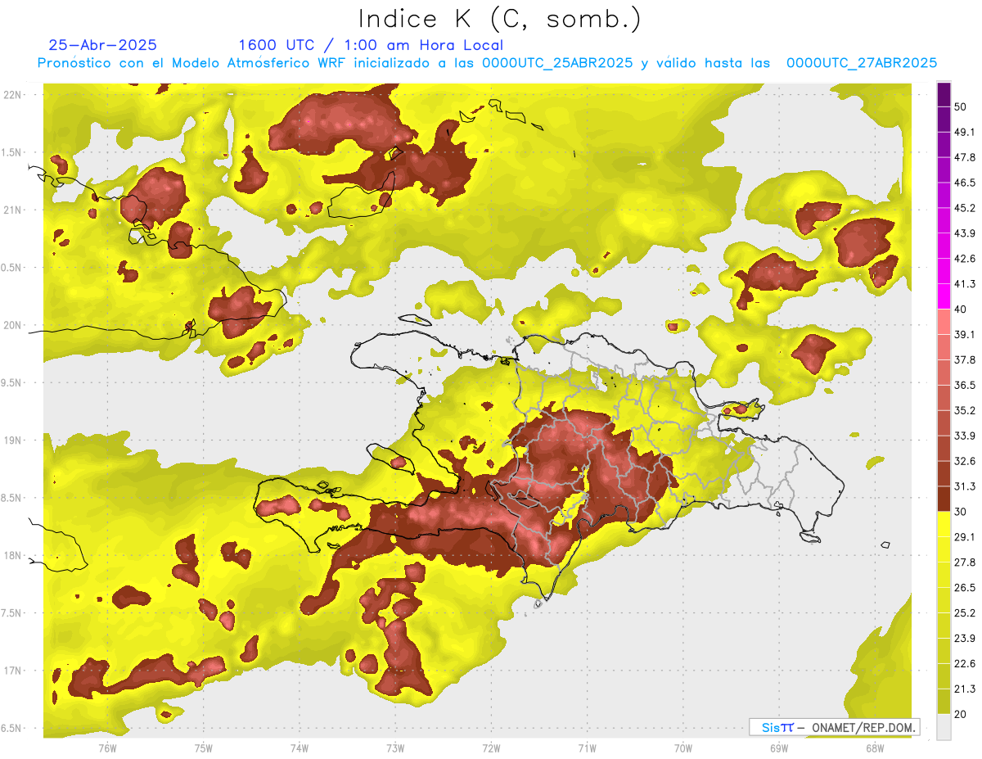Click the colorbar value "50"
982x759 pixels.
[962, 107]
